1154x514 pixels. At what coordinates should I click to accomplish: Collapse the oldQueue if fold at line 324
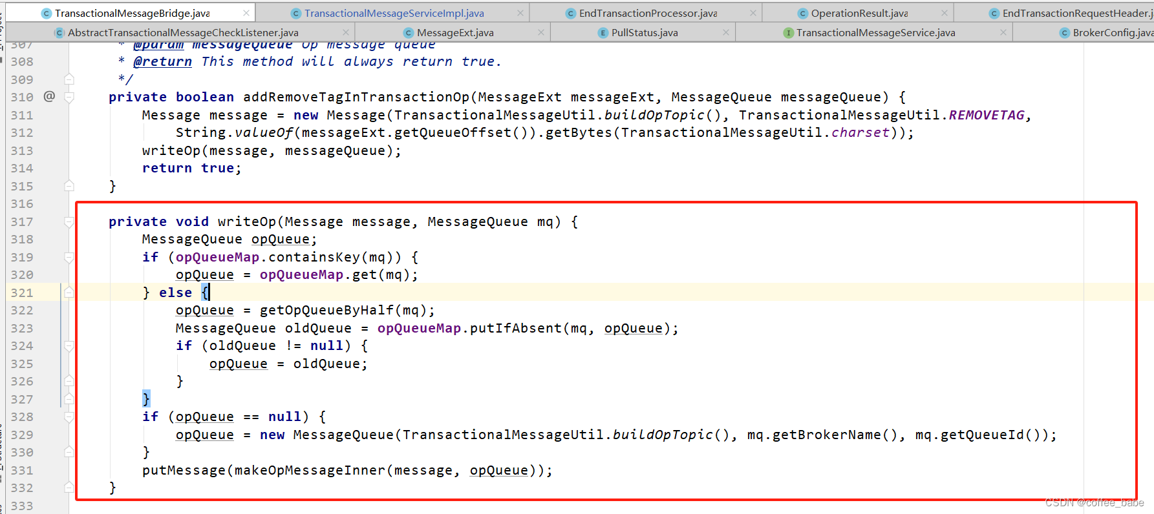tap(69, 346)
